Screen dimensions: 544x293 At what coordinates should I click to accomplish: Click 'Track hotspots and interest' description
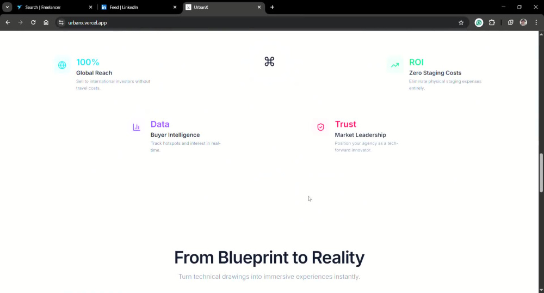point(186,147)
